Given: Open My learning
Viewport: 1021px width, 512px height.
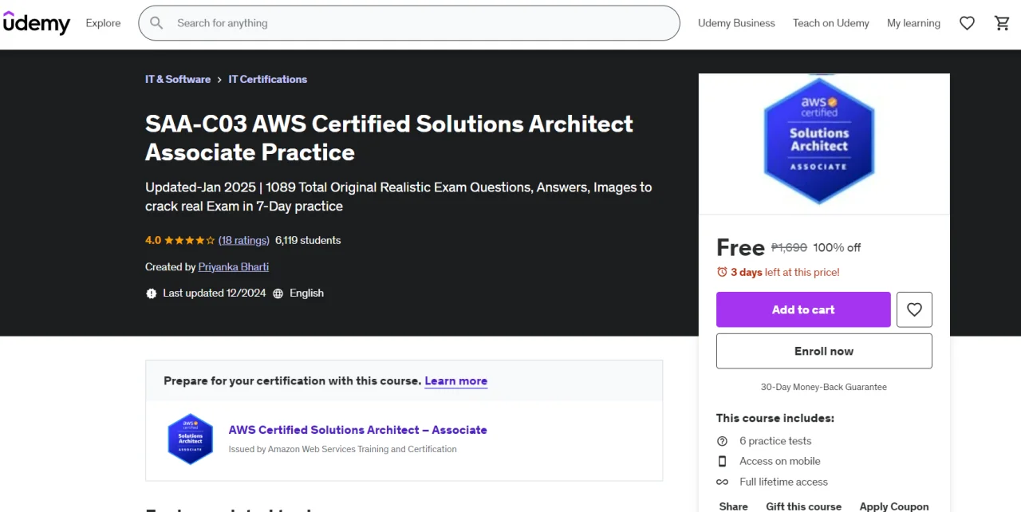Looking at the screenshot, I should click(x=913, y=23).
